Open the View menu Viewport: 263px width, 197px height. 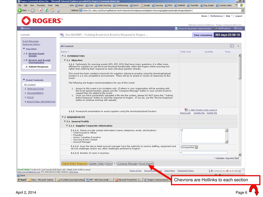point(32,5)
